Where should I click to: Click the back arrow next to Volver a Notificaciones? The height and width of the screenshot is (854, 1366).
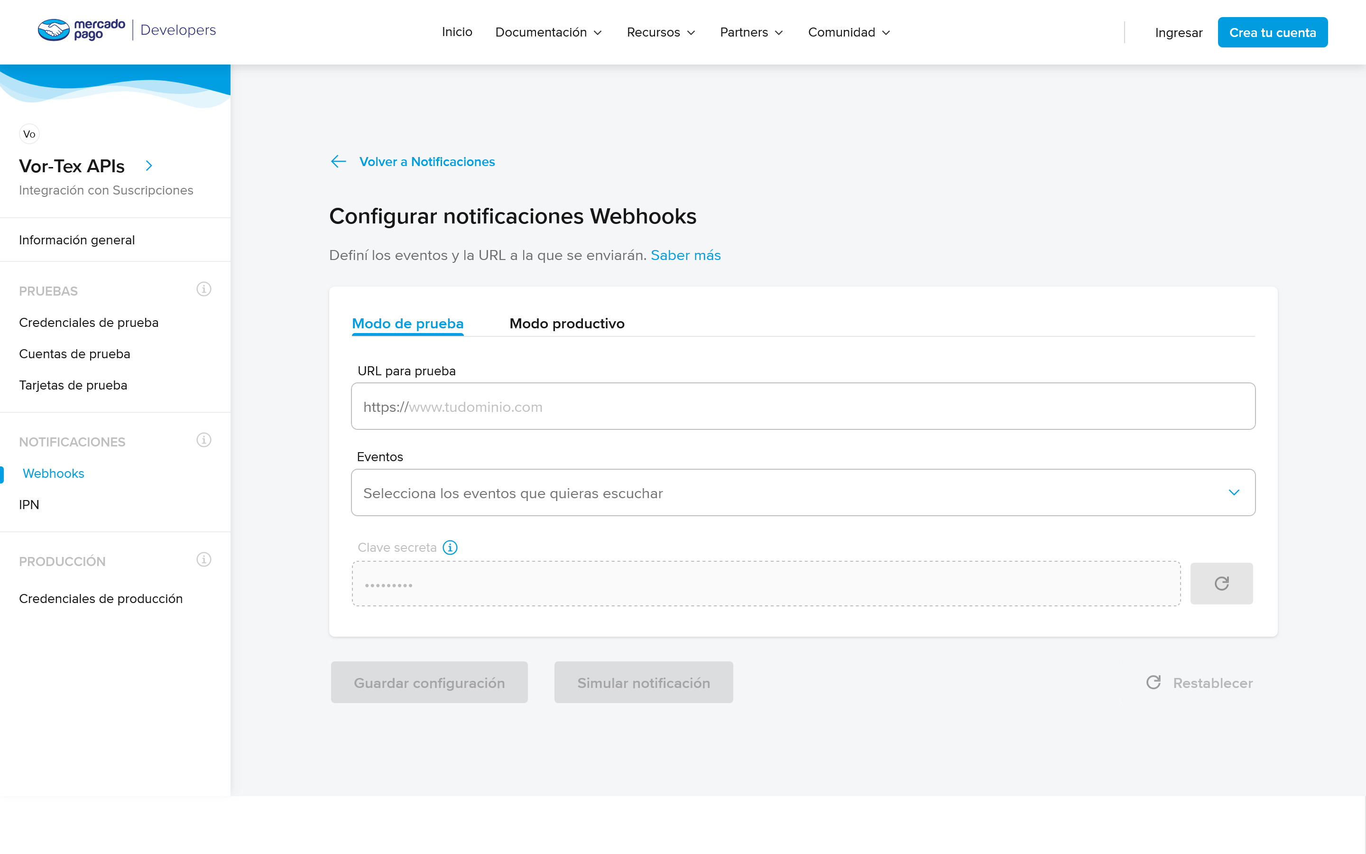click(338, 161)
